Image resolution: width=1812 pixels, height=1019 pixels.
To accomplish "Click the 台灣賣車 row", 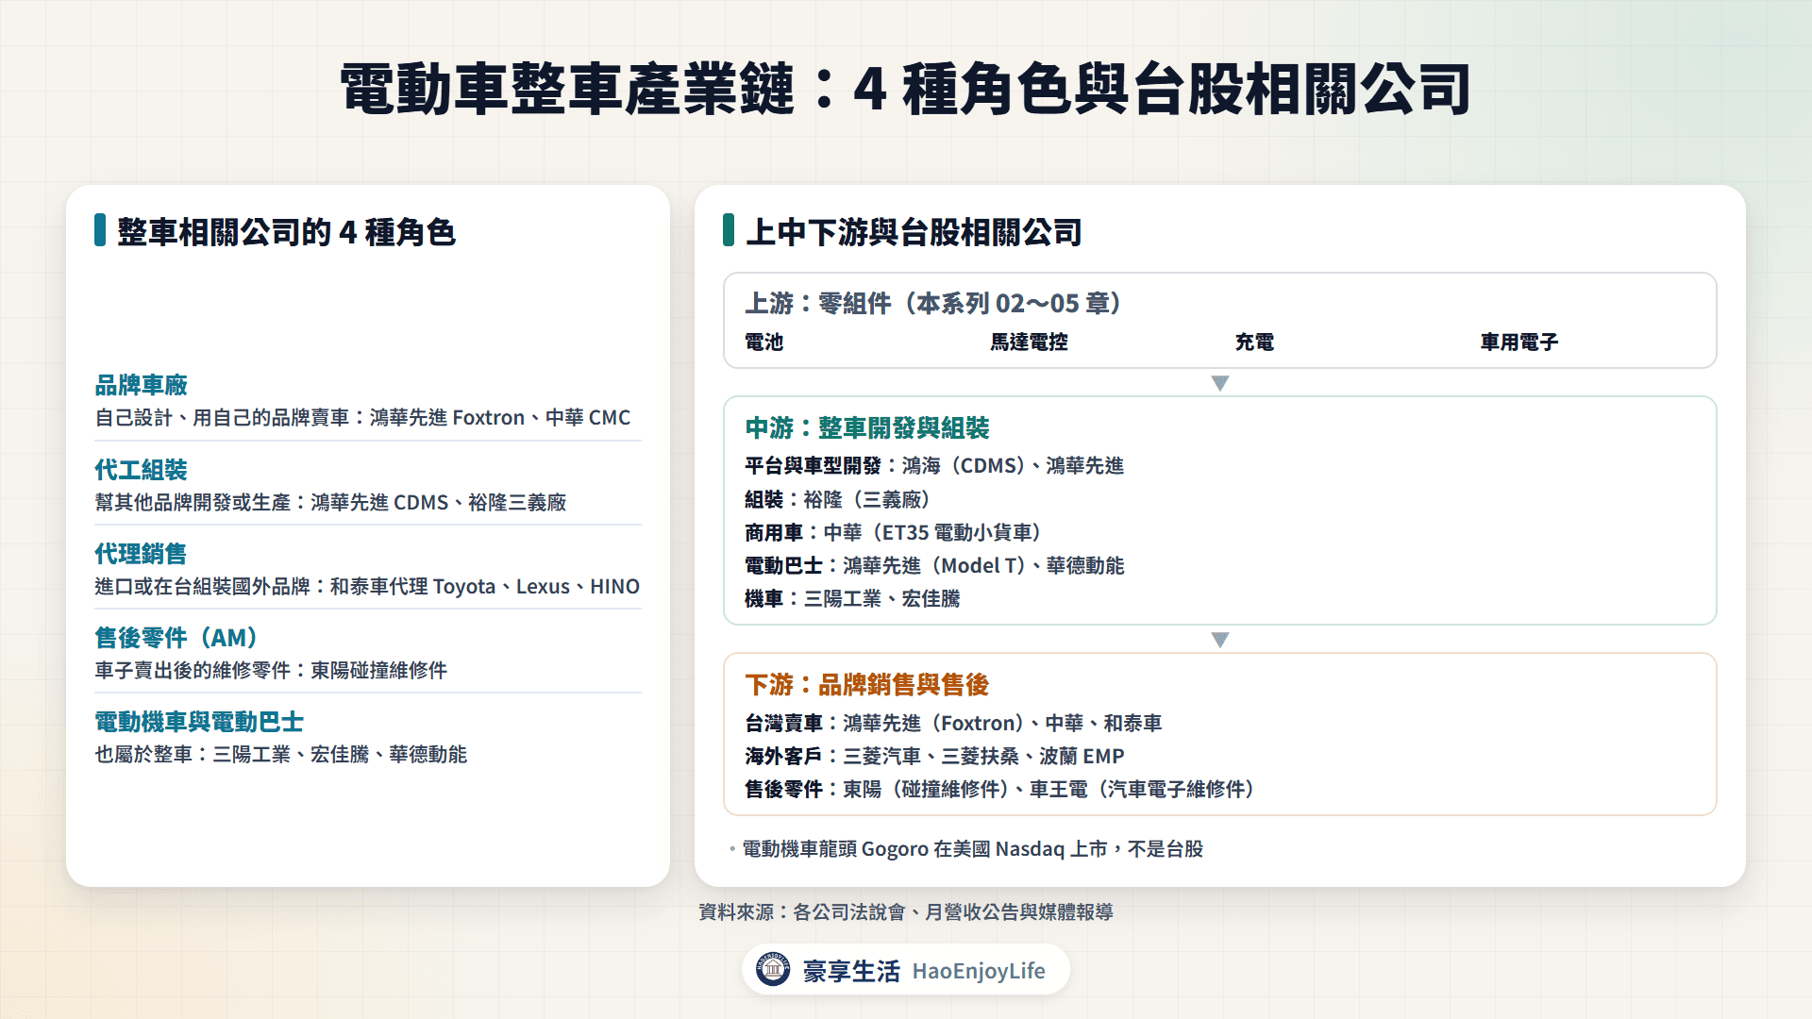I will 953,723.
